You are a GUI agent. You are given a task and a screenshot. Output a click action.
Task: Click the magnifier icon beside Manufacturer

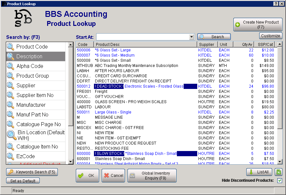11,105
